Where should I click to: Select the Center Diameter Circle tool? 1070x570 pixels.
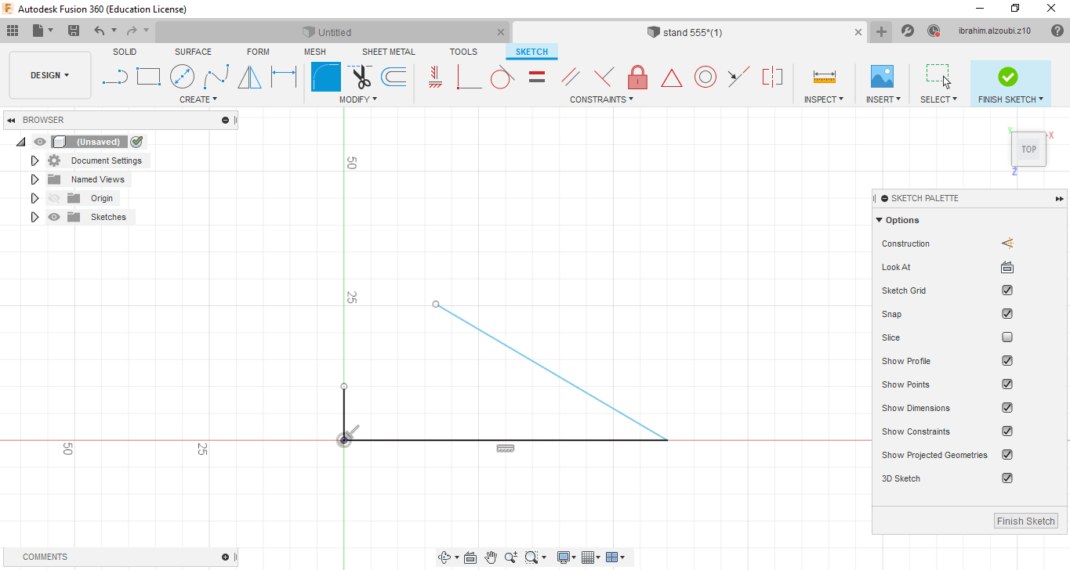[x=182, y=77]
